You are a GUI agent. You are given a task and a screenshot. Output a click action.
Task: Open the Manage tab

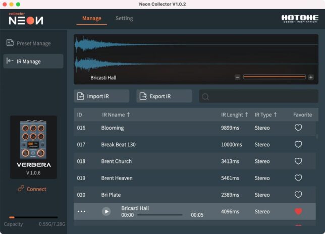(92, 19)
